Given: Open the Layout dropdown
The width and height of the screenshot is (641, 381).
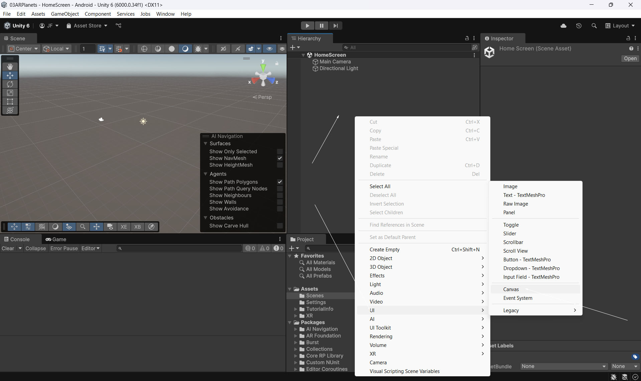Looking at the screenshot, I should click(620, 26).
